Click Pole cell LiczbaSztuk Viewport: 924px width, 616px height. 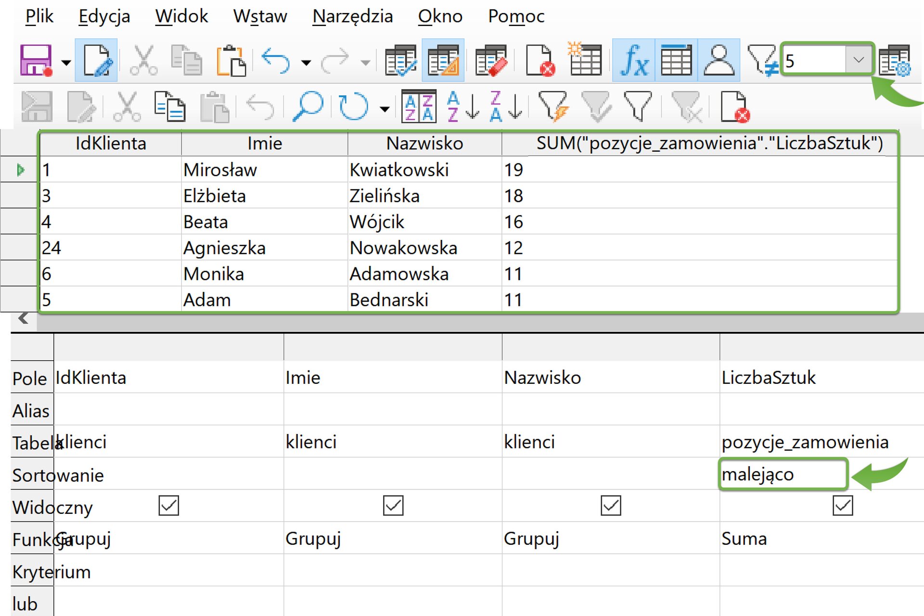pos(821,377)
